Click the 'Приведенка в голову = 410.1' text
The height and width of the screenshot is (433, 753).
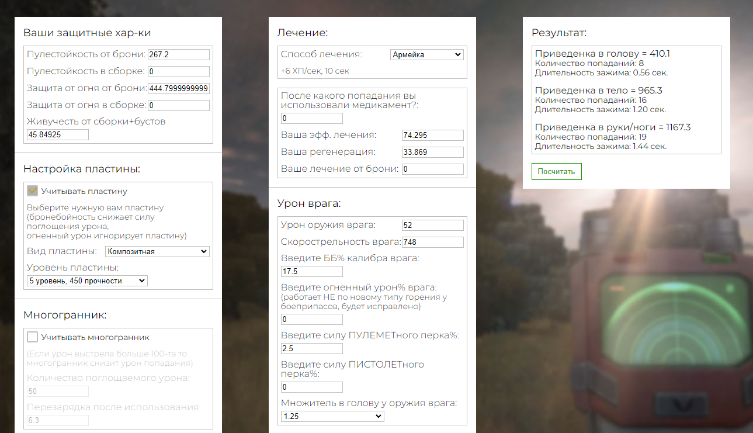(x=602, y=54)
